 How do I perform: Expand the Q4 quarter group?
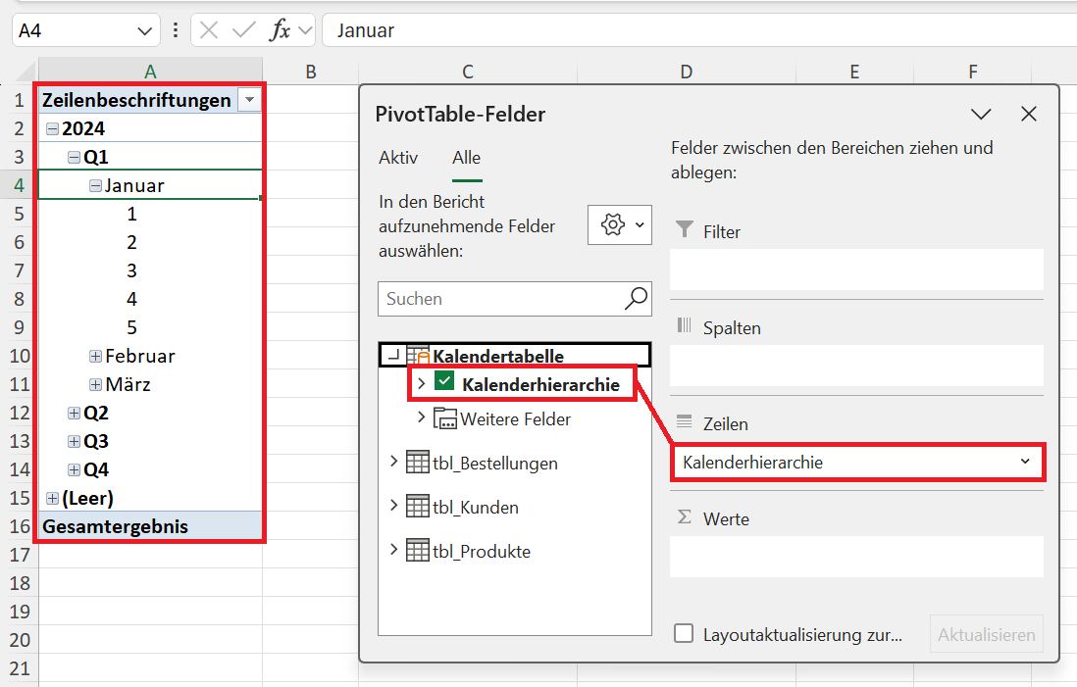point(75,470)
